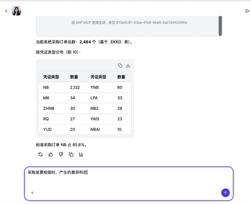Dislike the response with thumbs down

[61, 155]
